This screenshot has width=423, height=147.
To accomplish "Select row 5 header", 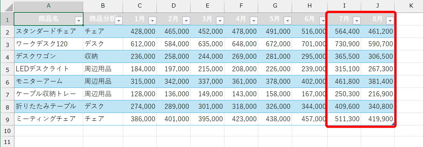I will [x=7, y=69].
